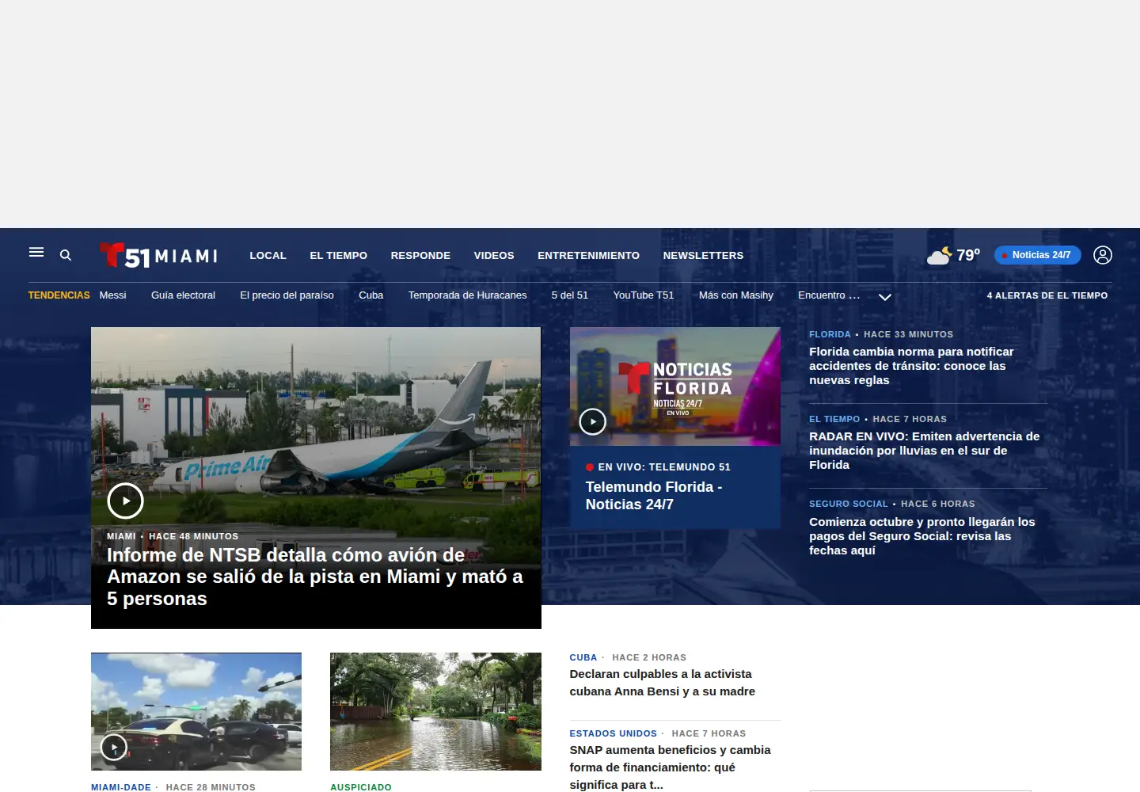Click the AUSPICIADO sponsored label
Screen dimensions: 1140x792
point(360,787)
